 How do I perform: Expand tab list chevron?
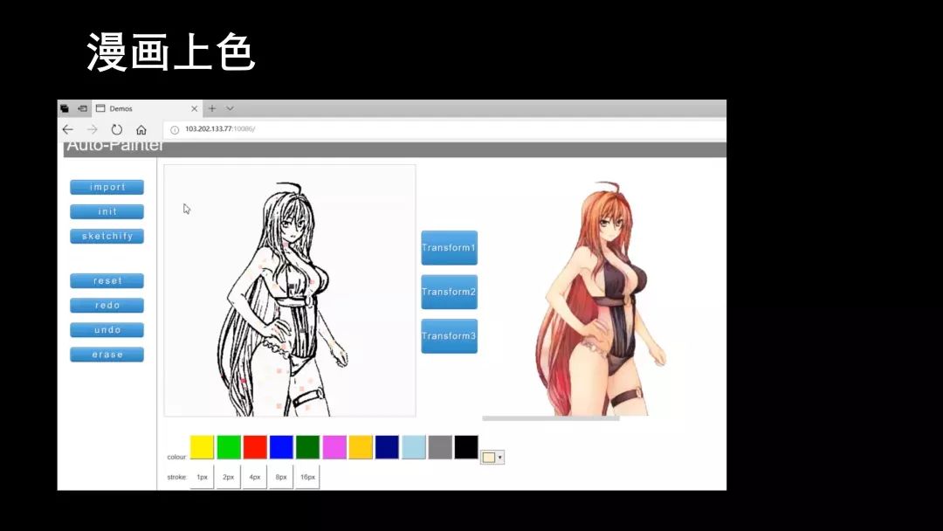point(230,108)
